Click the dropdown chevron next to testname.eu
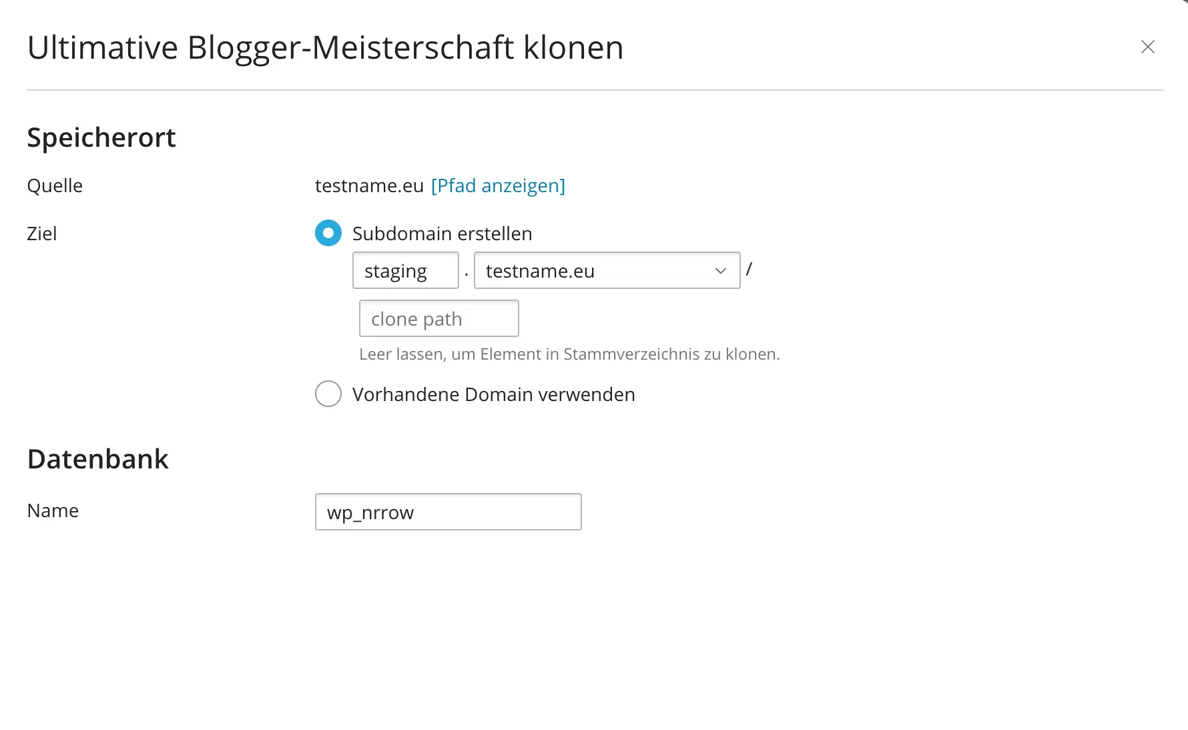This screenshot has width=1188, height=730. 719,270
